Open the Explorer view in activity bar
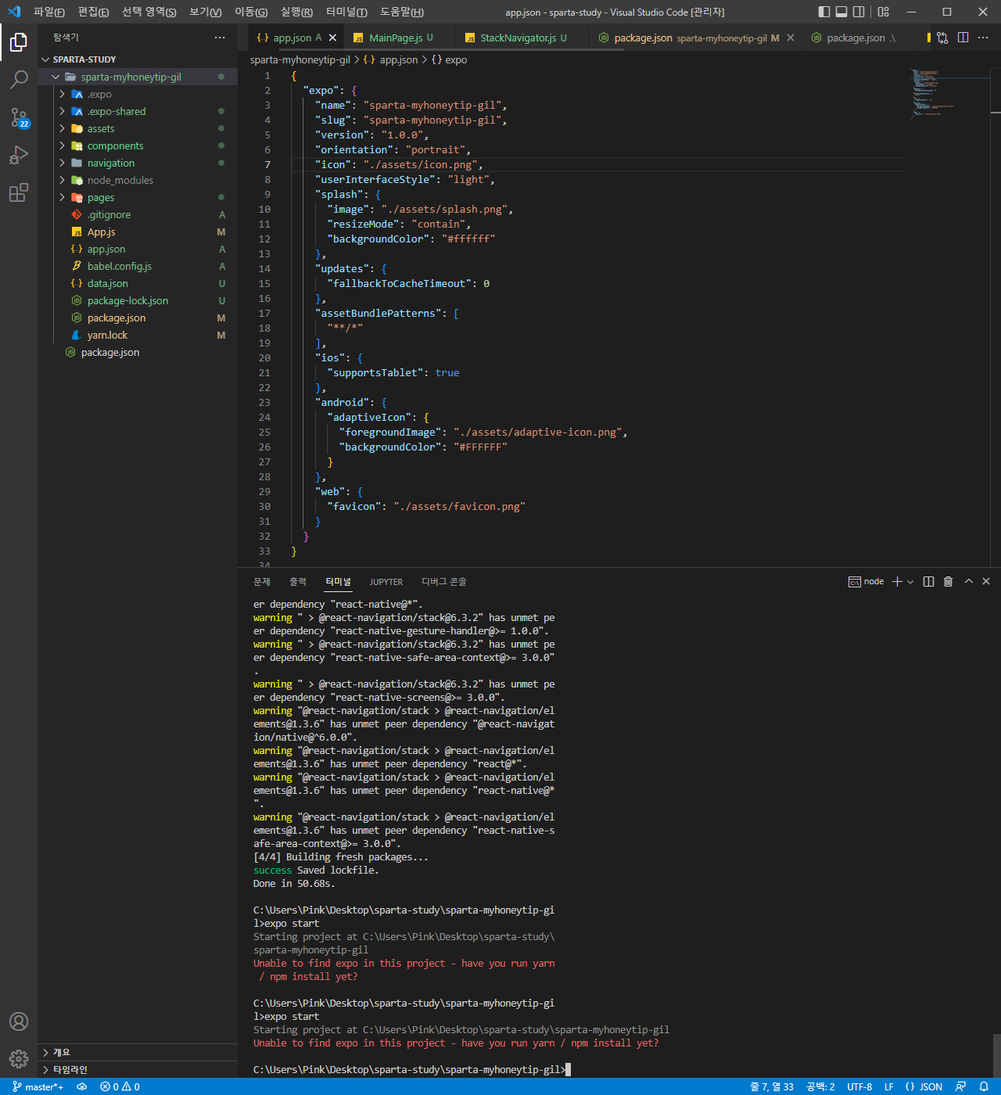This screenshot has width=1001, height=1095. (x=19, y=41)
